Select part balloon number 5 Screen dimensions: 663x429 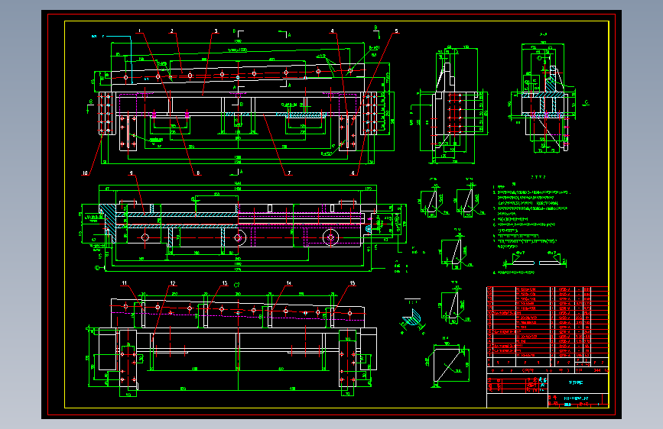coord(396,31)
